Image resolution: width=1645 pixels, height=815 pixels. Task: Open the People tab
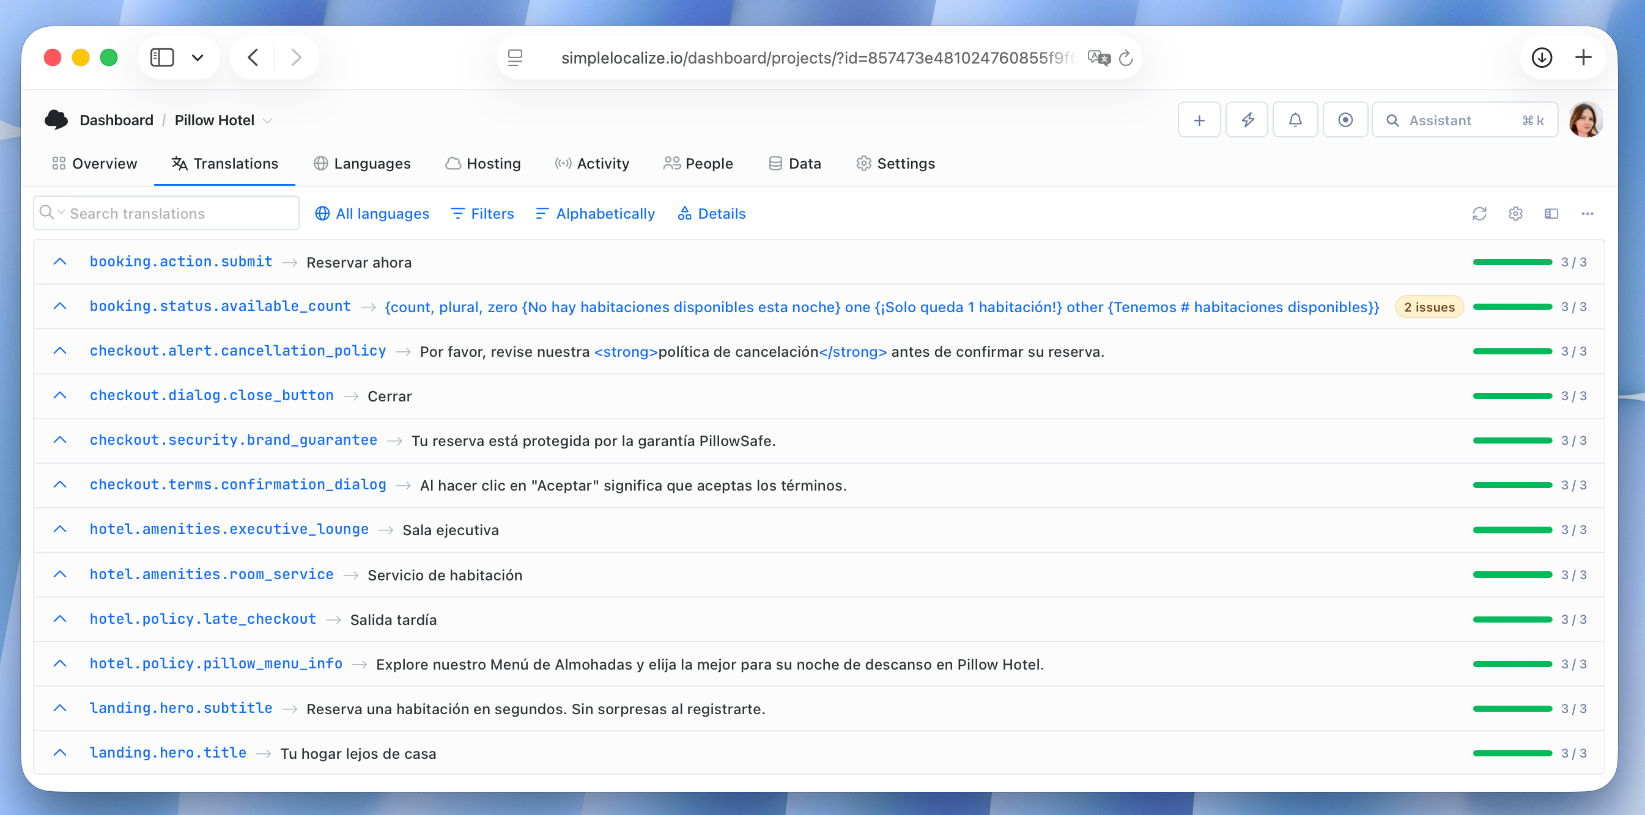tap(698, 164)
